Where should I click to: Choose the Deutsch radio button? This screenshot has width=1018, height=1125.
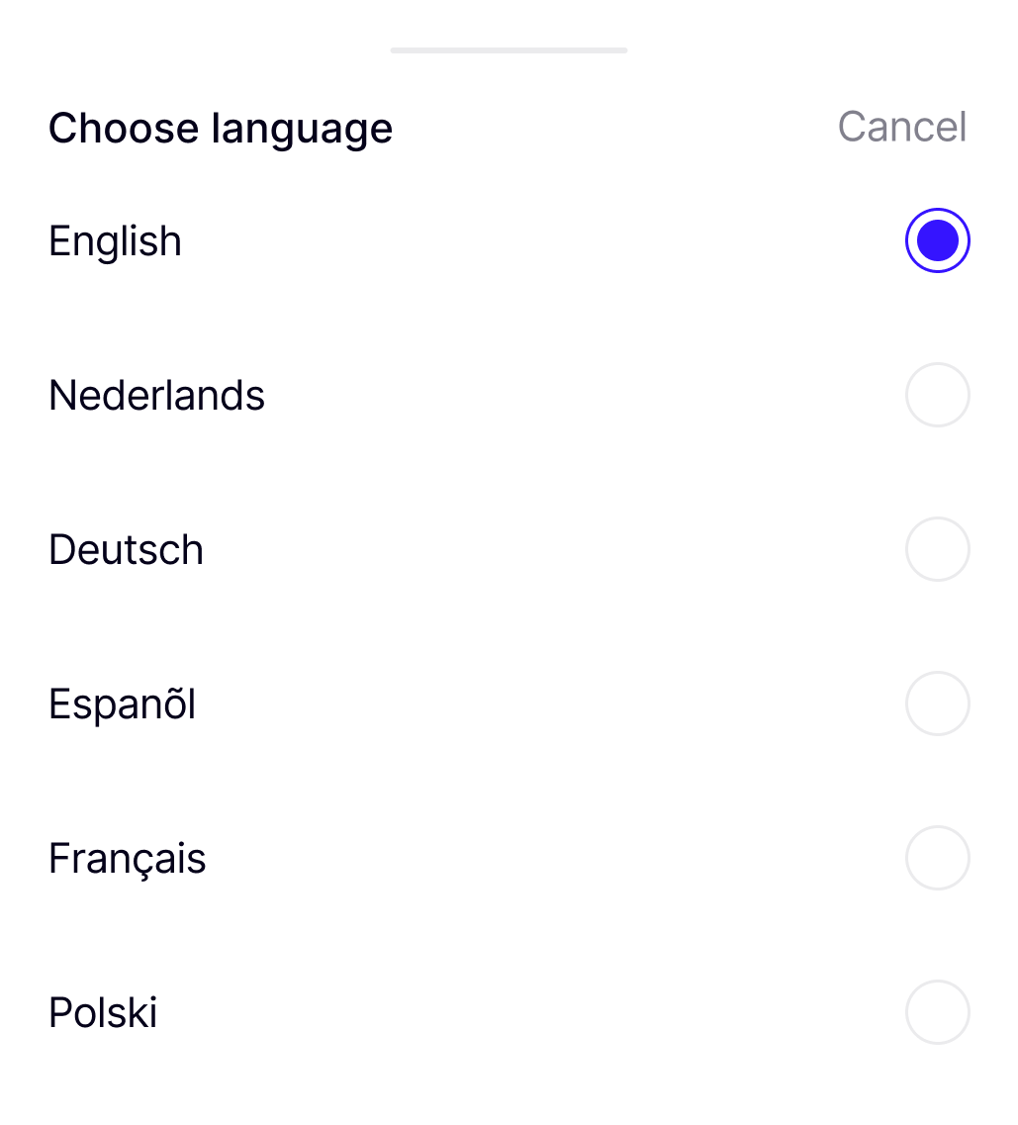pos(937,549)
